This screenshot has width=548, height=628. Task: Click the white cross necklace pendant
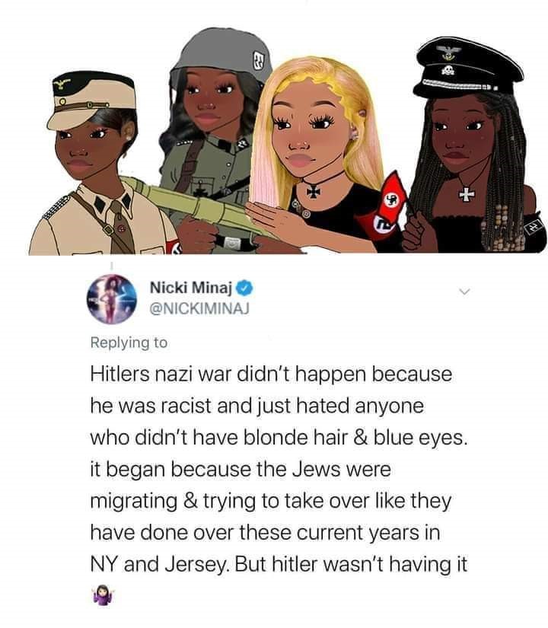(467, 195)
